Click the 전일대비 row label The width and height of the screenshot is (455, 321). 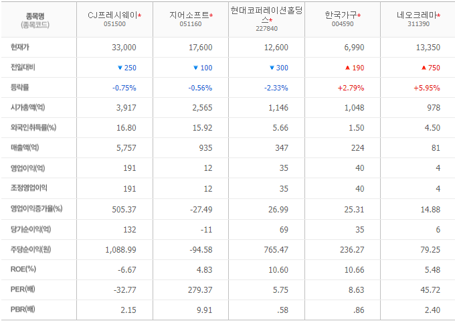(23, 67)
